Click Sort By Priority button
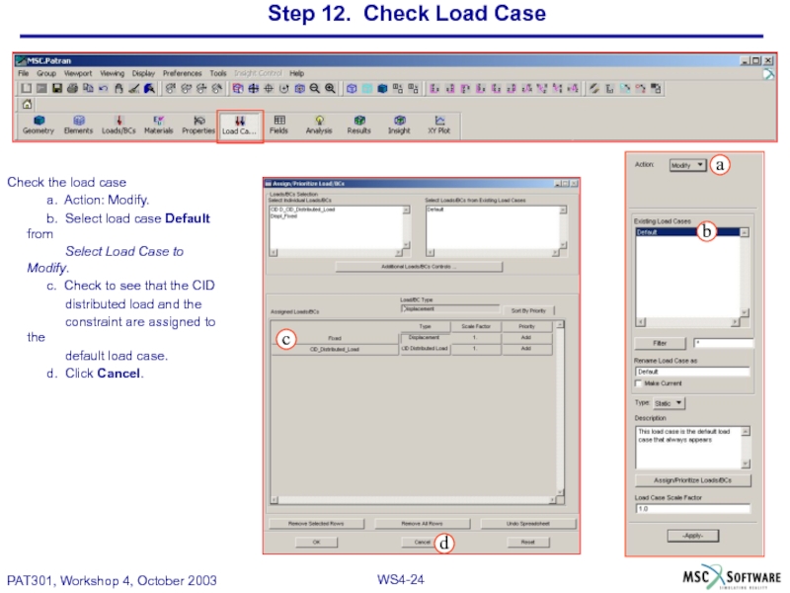Viewport: 790px width, 593px height. click(528, 311)
